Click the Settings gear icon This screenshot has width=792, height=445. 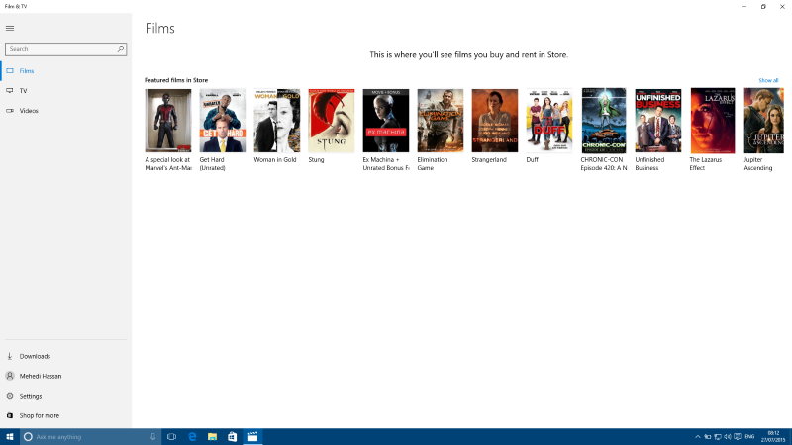(10, 397)
